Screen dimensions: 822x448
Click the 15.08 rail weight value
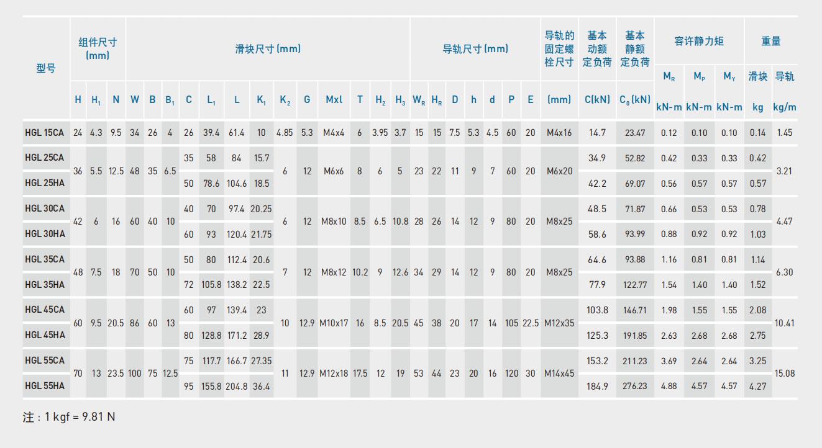tap(785, 374)
